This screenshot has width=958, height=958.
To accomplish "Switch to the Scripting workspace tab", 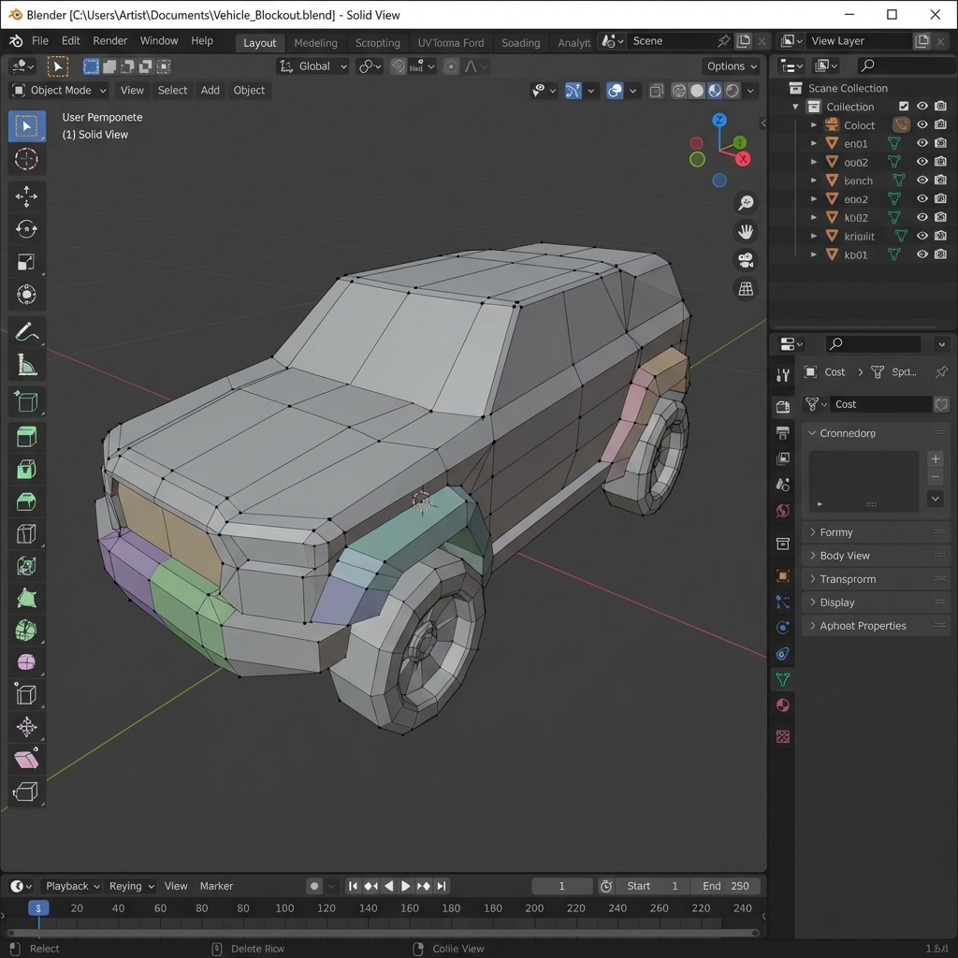I will (x=378, y=42).
